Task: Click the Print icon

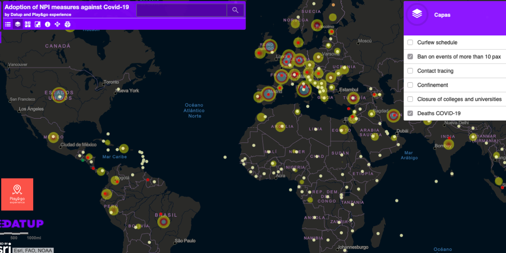Action: pyautogui.click(x=68, y=24)
